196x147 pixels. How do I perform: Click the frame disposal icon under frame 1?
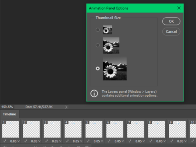click(x=4, y=141)
